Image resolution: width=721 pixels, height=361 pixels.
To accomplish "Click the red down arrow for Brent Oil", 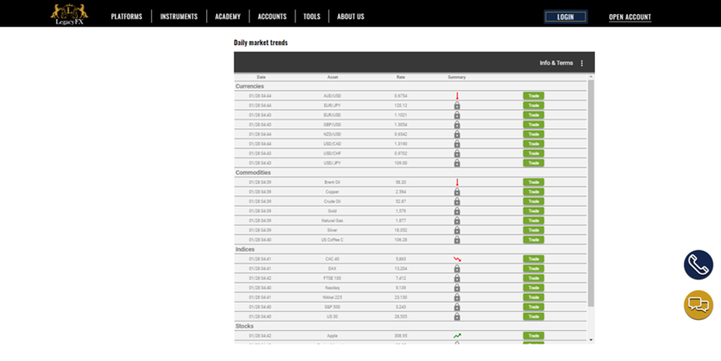I will [x=457, y=183].
